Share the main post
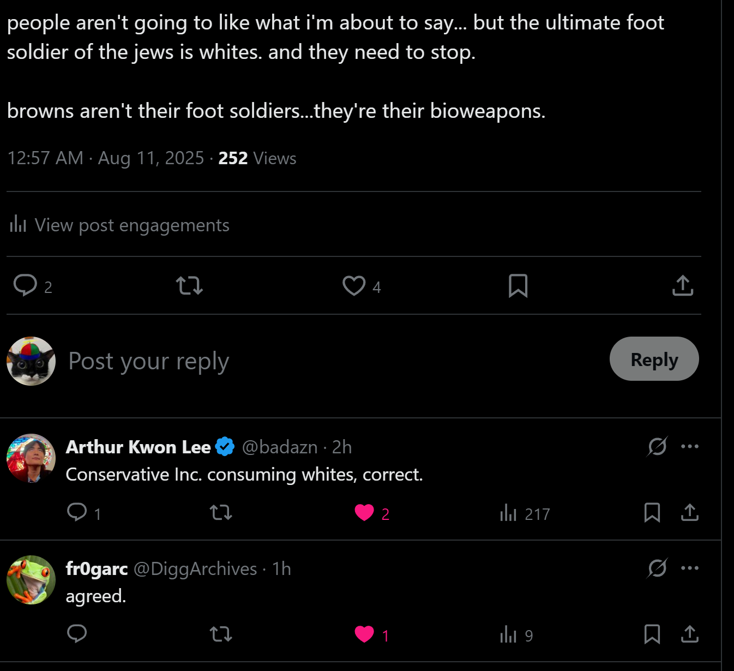 682,285
